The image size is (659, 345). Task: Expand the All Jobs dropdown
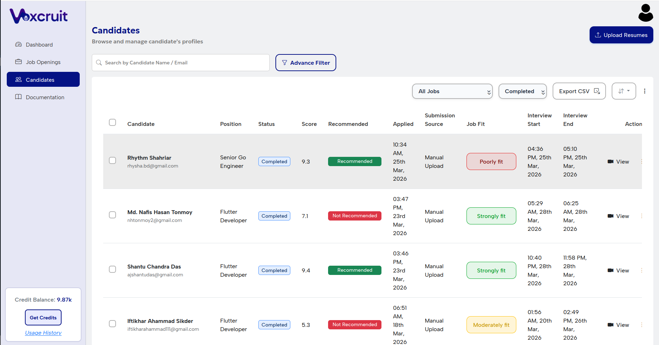tap(452, 91)
